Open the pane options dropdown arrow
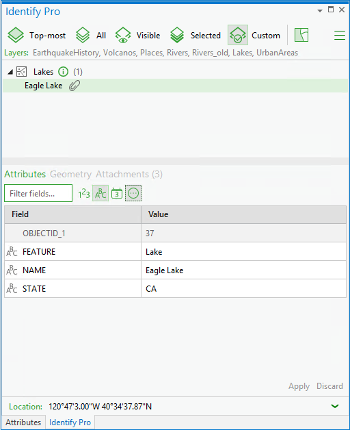This screenshot has height=430, width=350. tap(320, 11)
